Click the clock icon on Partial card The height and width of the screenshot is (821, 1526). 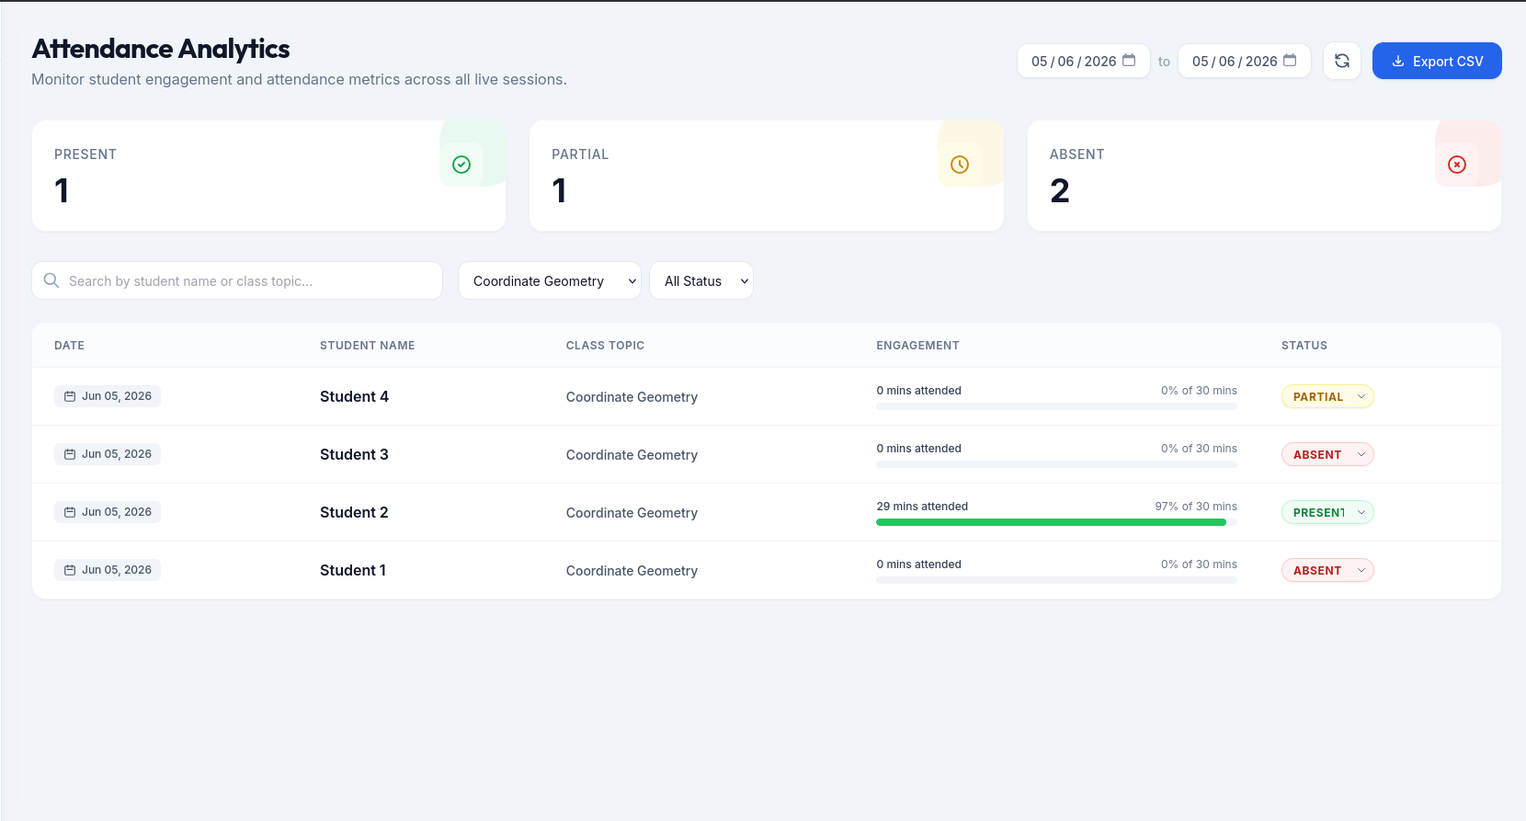pyautogui.click(x=960, y=165)
